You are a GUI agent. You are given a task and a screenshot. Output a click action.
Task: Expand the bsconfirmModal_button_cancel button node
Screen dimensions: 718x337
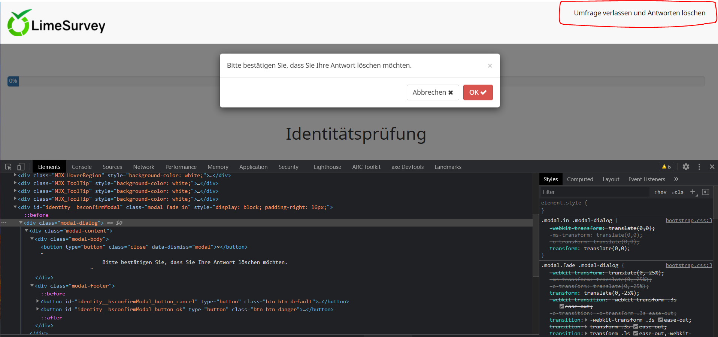tap(37, 301)
